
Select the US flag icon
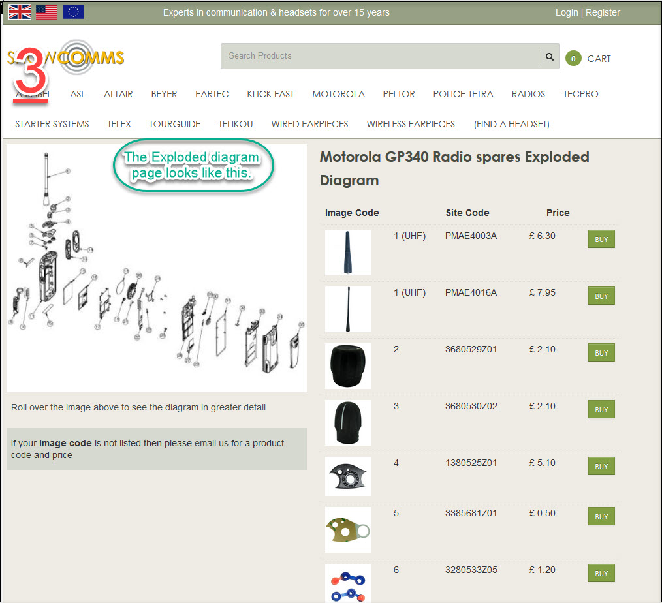pyautogui.click(x=47, y=12)
